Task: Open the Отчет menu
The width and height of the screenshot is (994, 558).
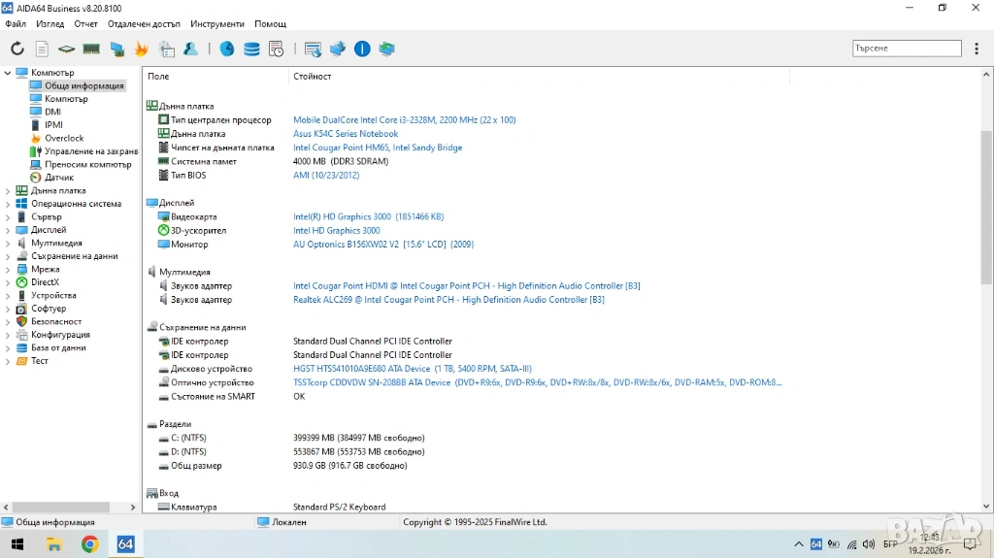Action: 85,23
